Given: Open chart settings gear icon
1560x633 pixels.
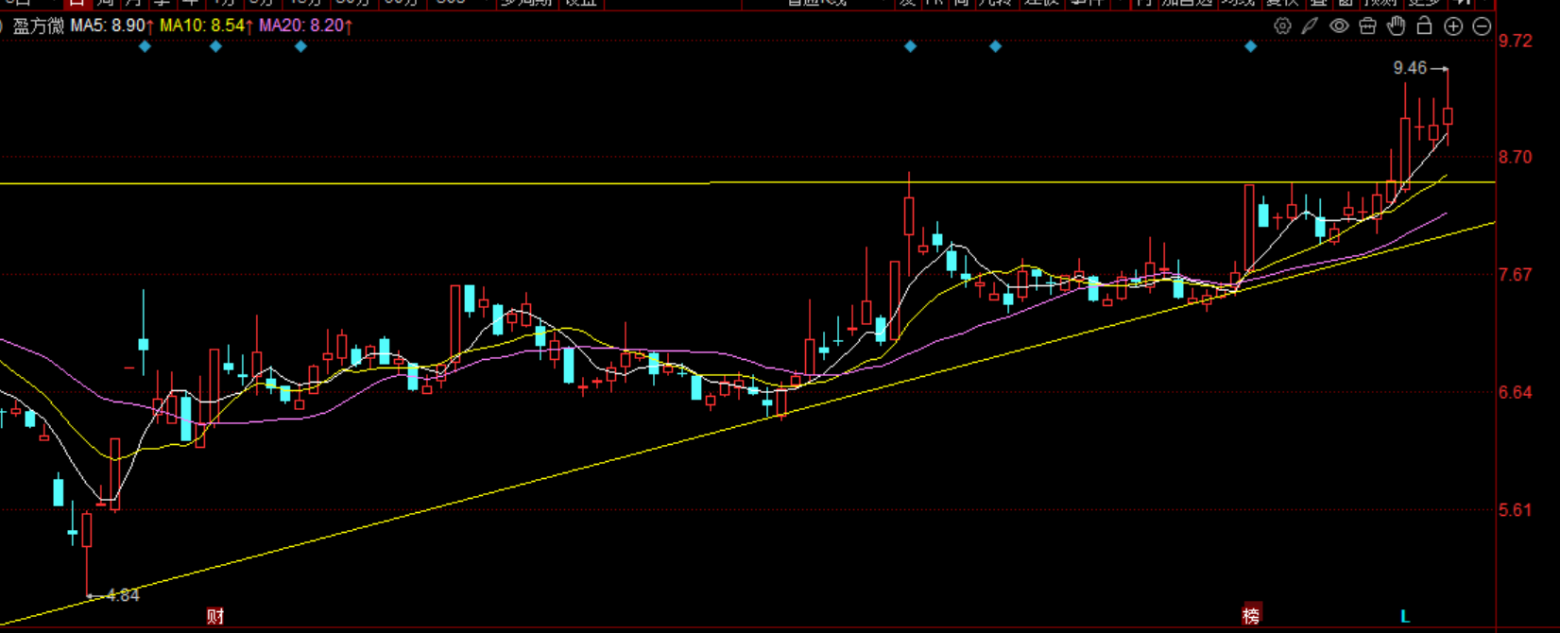Looking at the screenshot, I should point(1282,26).
